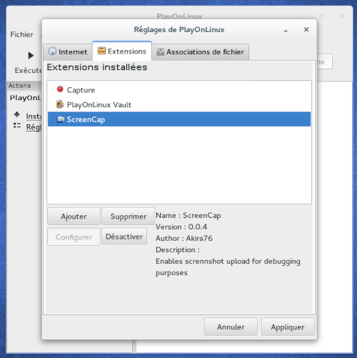357x358 pixels.
Task: Click the plus icon beside Installer
Action: pos(17,114)
